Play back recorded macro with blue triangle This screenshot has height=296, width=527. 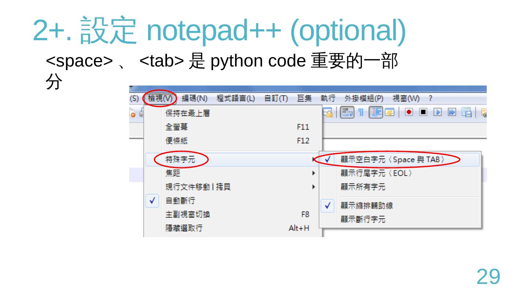(437, 113)
